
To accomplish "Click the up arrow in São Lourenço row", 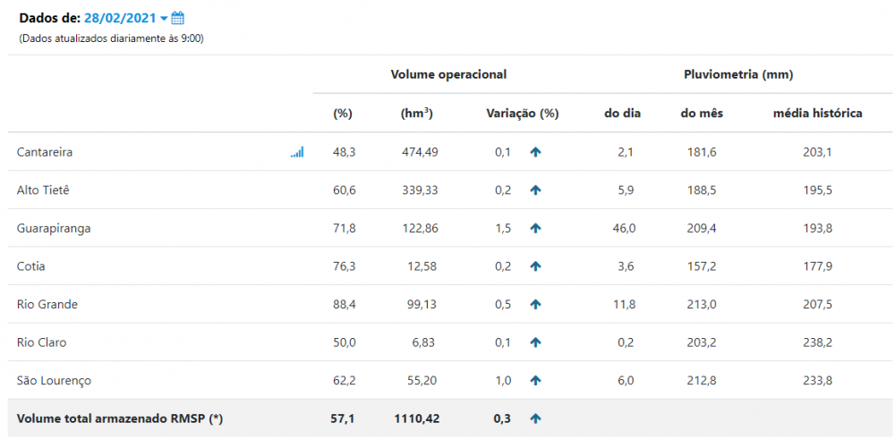I will (x=535, y=381).
